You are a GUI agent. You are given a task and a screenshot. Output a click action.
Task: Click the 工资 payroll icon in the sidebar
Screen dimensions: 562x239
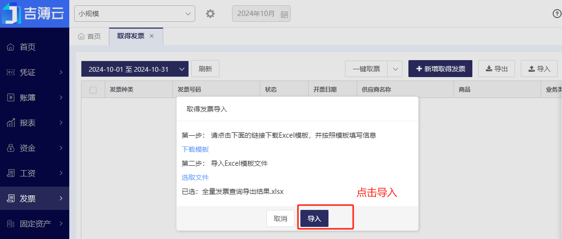coord(11,174)
